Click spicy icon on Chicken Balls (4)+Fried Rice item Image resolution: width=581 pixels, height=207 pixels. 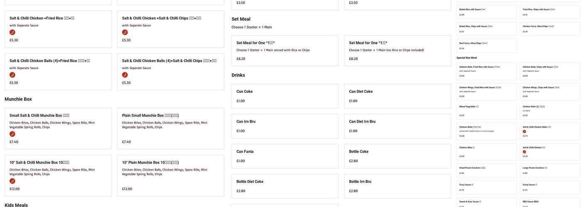coord(12,75)
